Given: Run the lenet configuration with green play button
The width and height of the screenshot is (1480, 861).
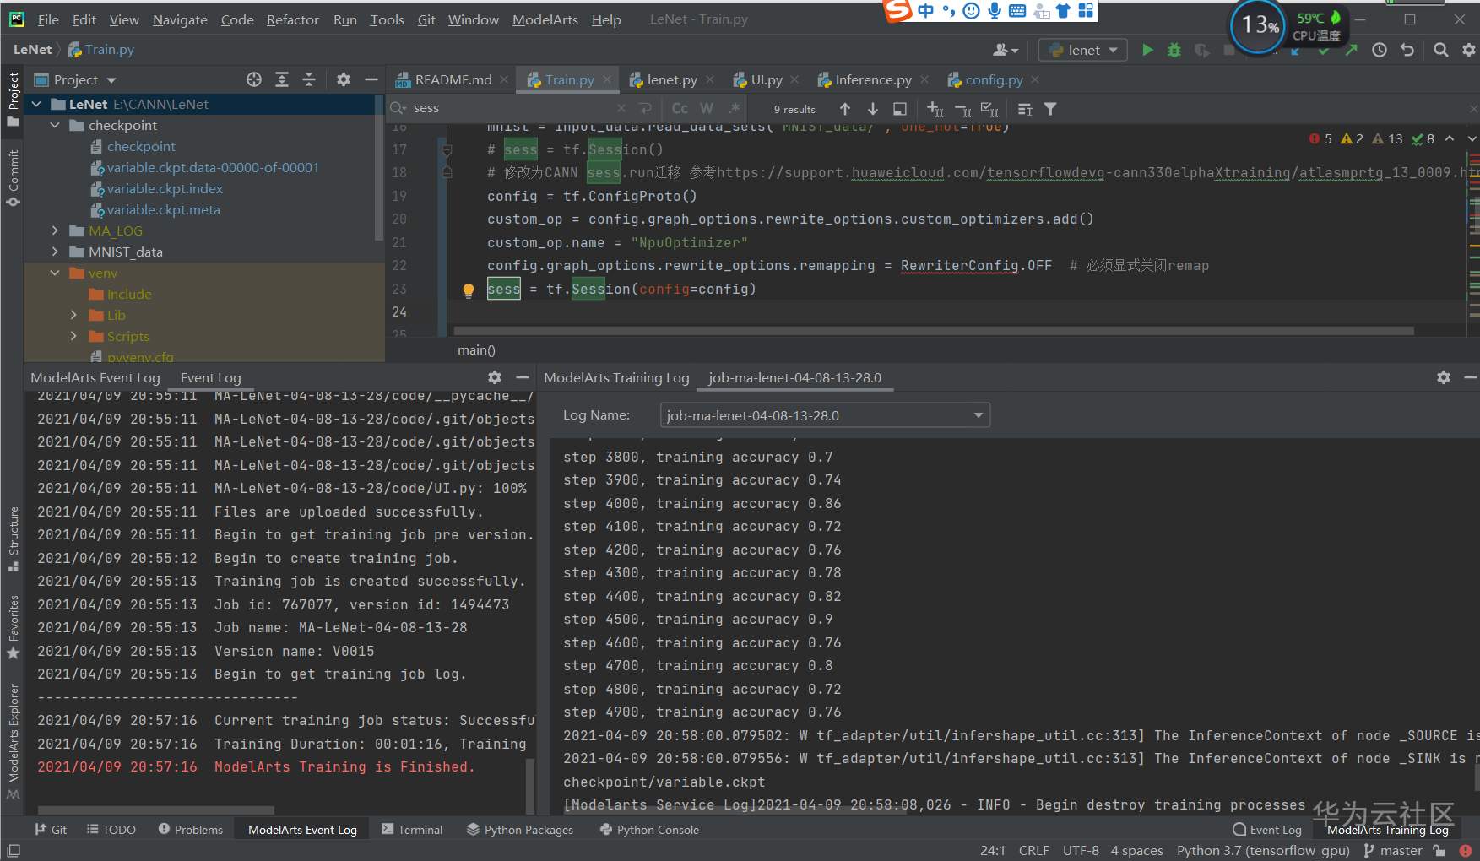Looking at the screenshot, I should [x=1147, y=51].
